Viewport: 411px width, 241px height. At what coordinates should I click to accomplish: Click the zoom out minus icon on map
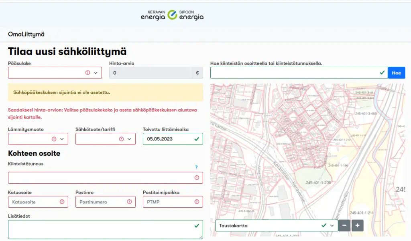coord(344,225)
